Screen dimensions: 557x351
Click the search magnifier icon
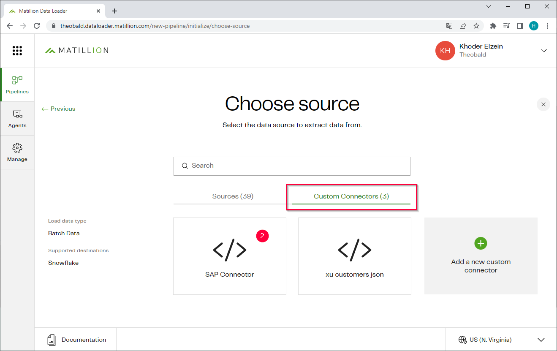point(185,166)
